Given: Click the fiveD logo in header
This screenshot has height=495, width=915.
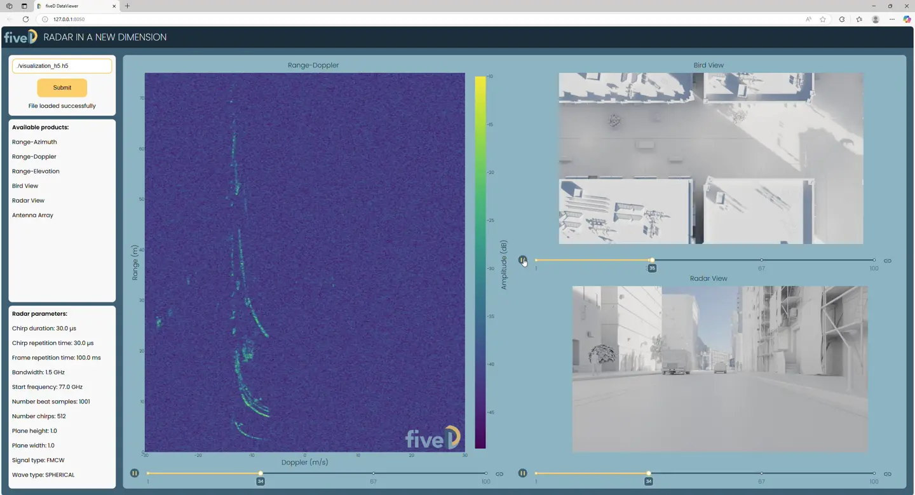Looking at the screenshot, I should point(20,37).
